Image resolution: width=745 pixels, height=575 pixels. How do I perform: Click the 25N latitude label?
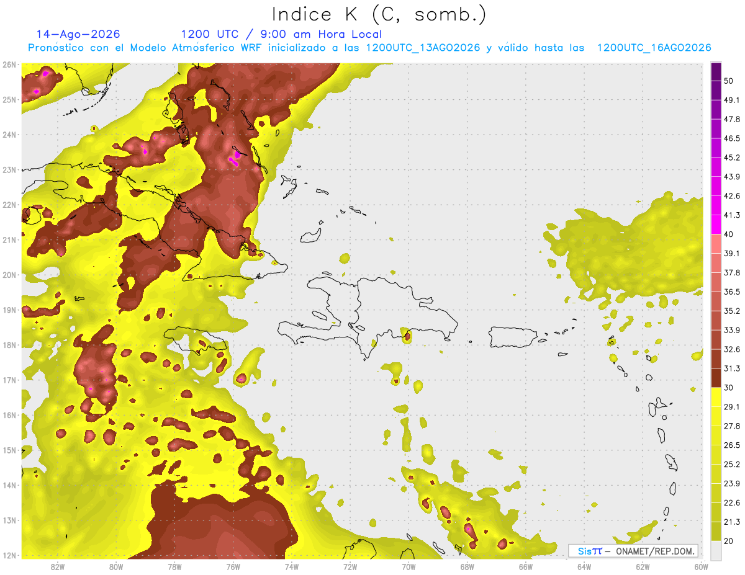tap(9, 99)
